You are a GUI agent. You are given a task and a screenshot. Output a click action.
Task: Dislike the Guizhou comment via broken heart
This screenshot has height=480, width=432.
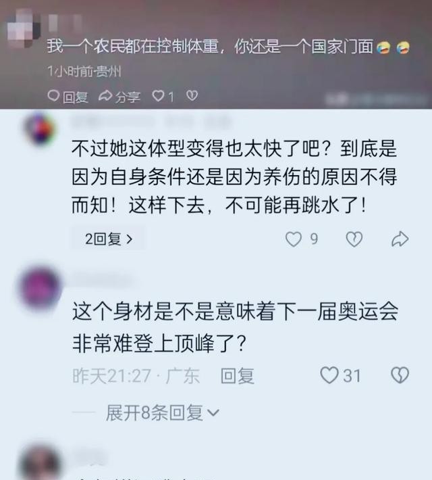tap(192, 96)
